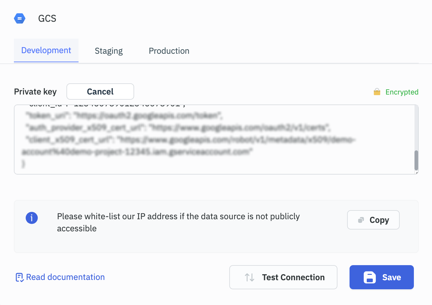
Task: Click the GCS cloud storage logo icon
Action: coord(19,18)
